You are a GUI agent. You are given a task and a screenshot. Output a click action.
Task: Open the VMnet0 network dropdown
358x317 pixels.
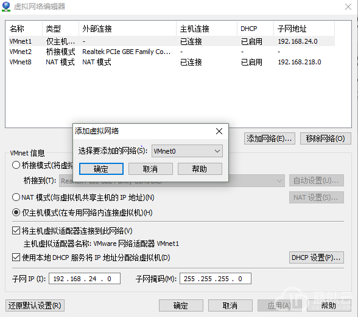click(187, 151)
